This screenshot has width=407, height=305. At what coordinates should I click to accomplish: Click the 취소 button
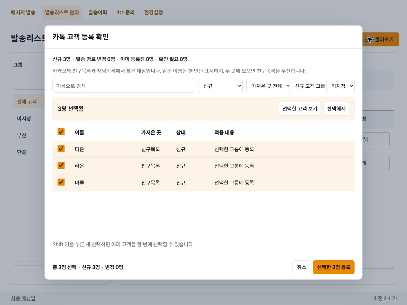[x=301, y=267]
